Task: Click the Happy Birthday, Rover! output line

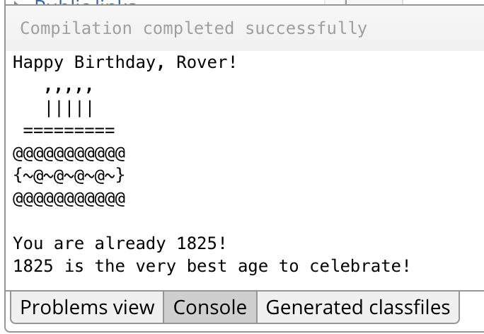Action: (125, 62)
